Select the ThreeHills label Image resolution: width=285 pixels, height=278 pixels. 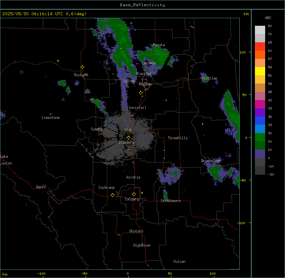(178, 138)
